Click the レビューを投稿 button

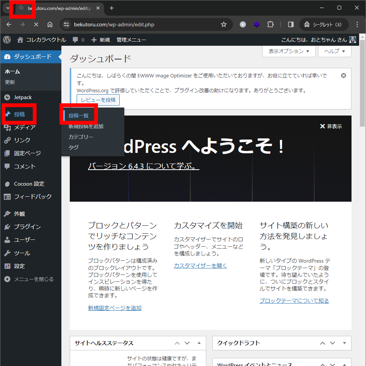(98, 100)
